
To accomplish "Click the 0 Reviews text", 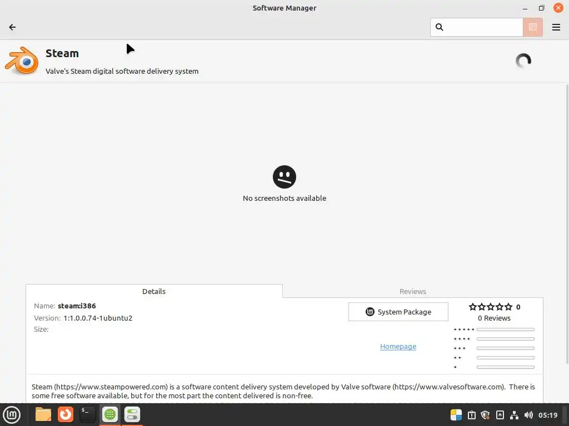I will point(494,318).
